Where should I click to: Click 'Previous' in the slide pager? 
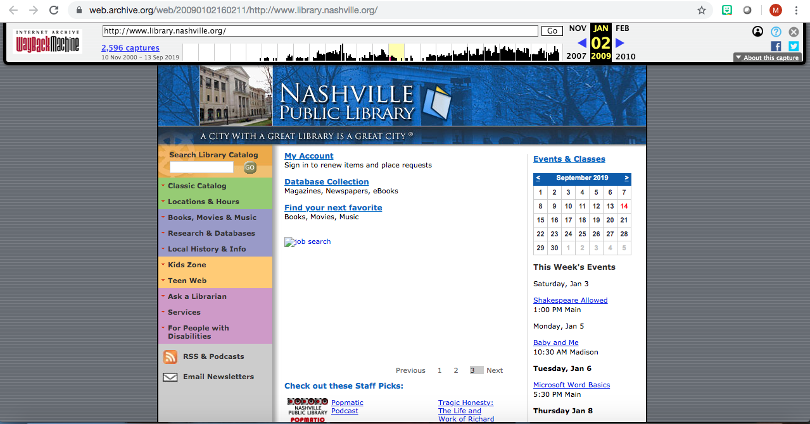point(410,370)
